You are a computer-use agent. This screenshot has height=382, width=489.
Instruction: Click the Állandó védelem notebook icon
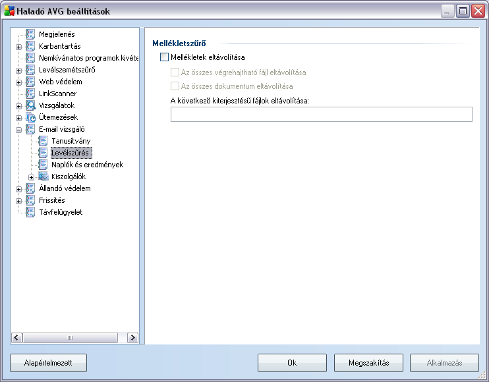[x=30, y=188]
